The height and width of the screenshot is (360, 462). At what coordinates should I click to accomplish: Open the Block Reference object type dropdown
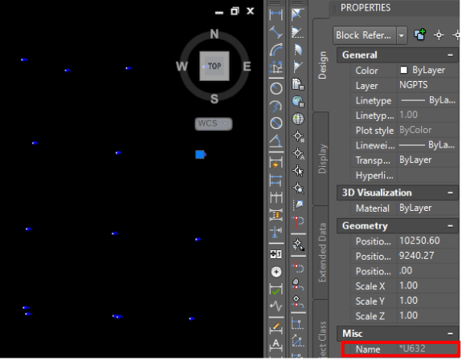pos(401,35)
